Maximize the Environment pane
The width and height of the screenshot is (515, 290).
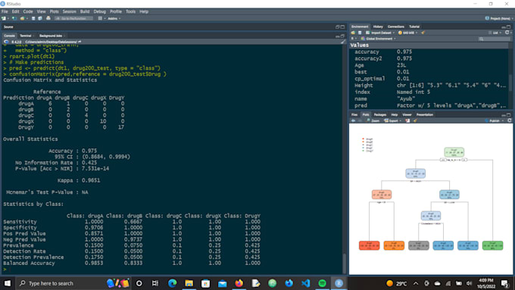point(509,27)
